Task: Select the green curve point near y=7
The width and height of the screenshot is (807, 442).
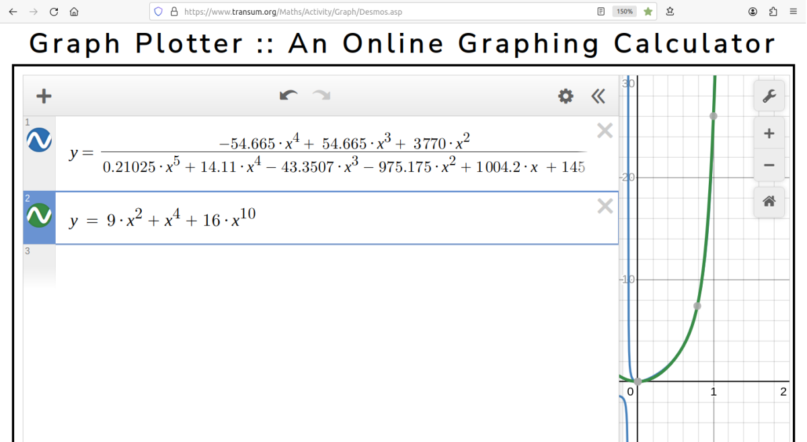Action: (x=697, y=306)
